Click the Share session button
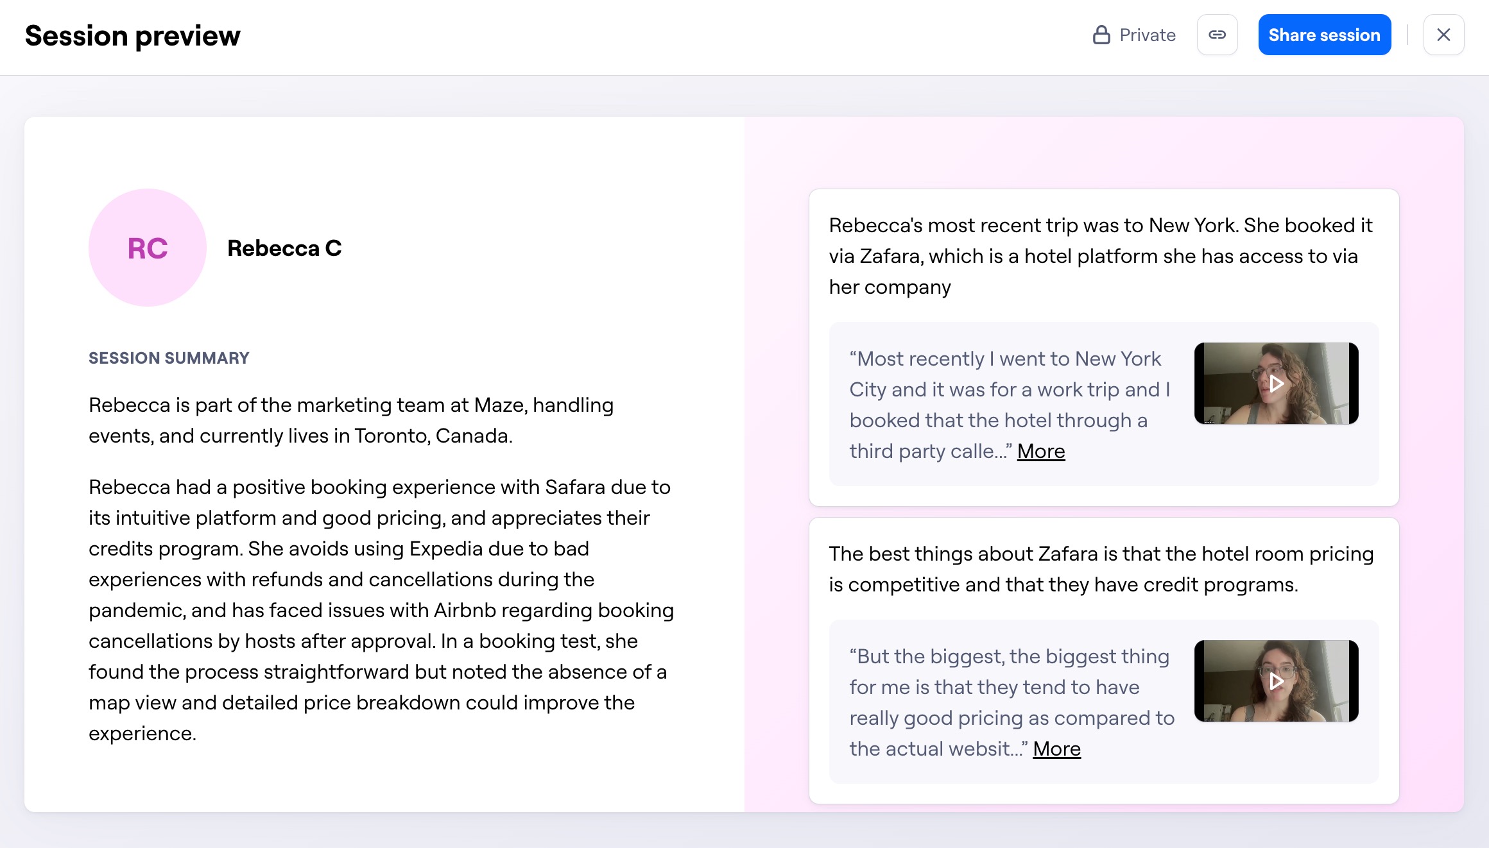 coord(1324,35)
